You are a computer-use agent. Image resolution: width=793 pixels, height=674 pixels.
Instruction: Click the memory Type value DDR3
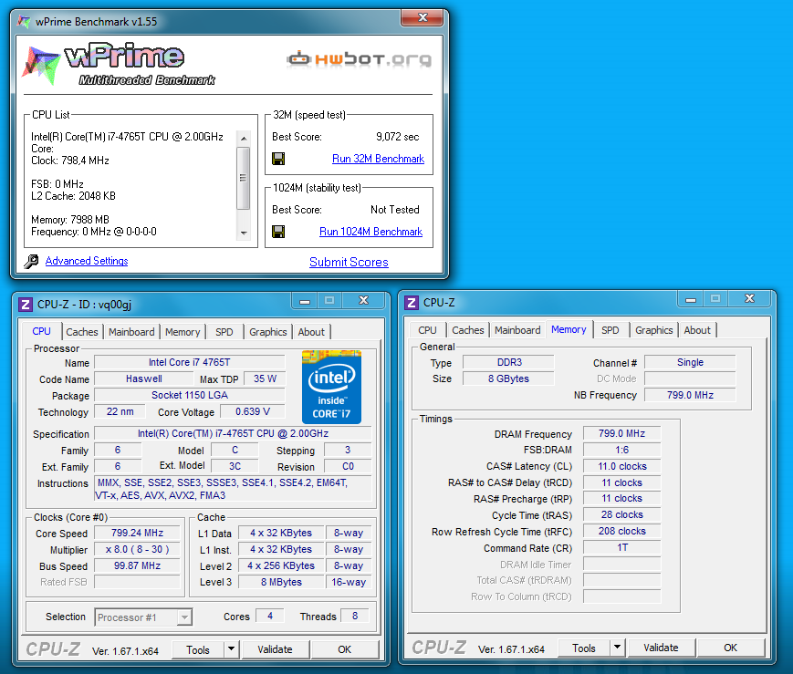pos(509,362)
